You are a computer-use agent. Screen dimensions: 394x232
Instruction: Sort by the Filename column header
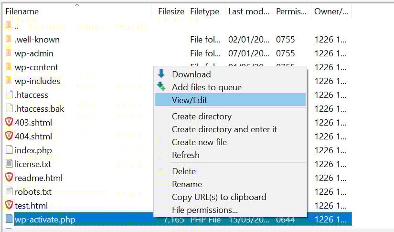[22, 11]
